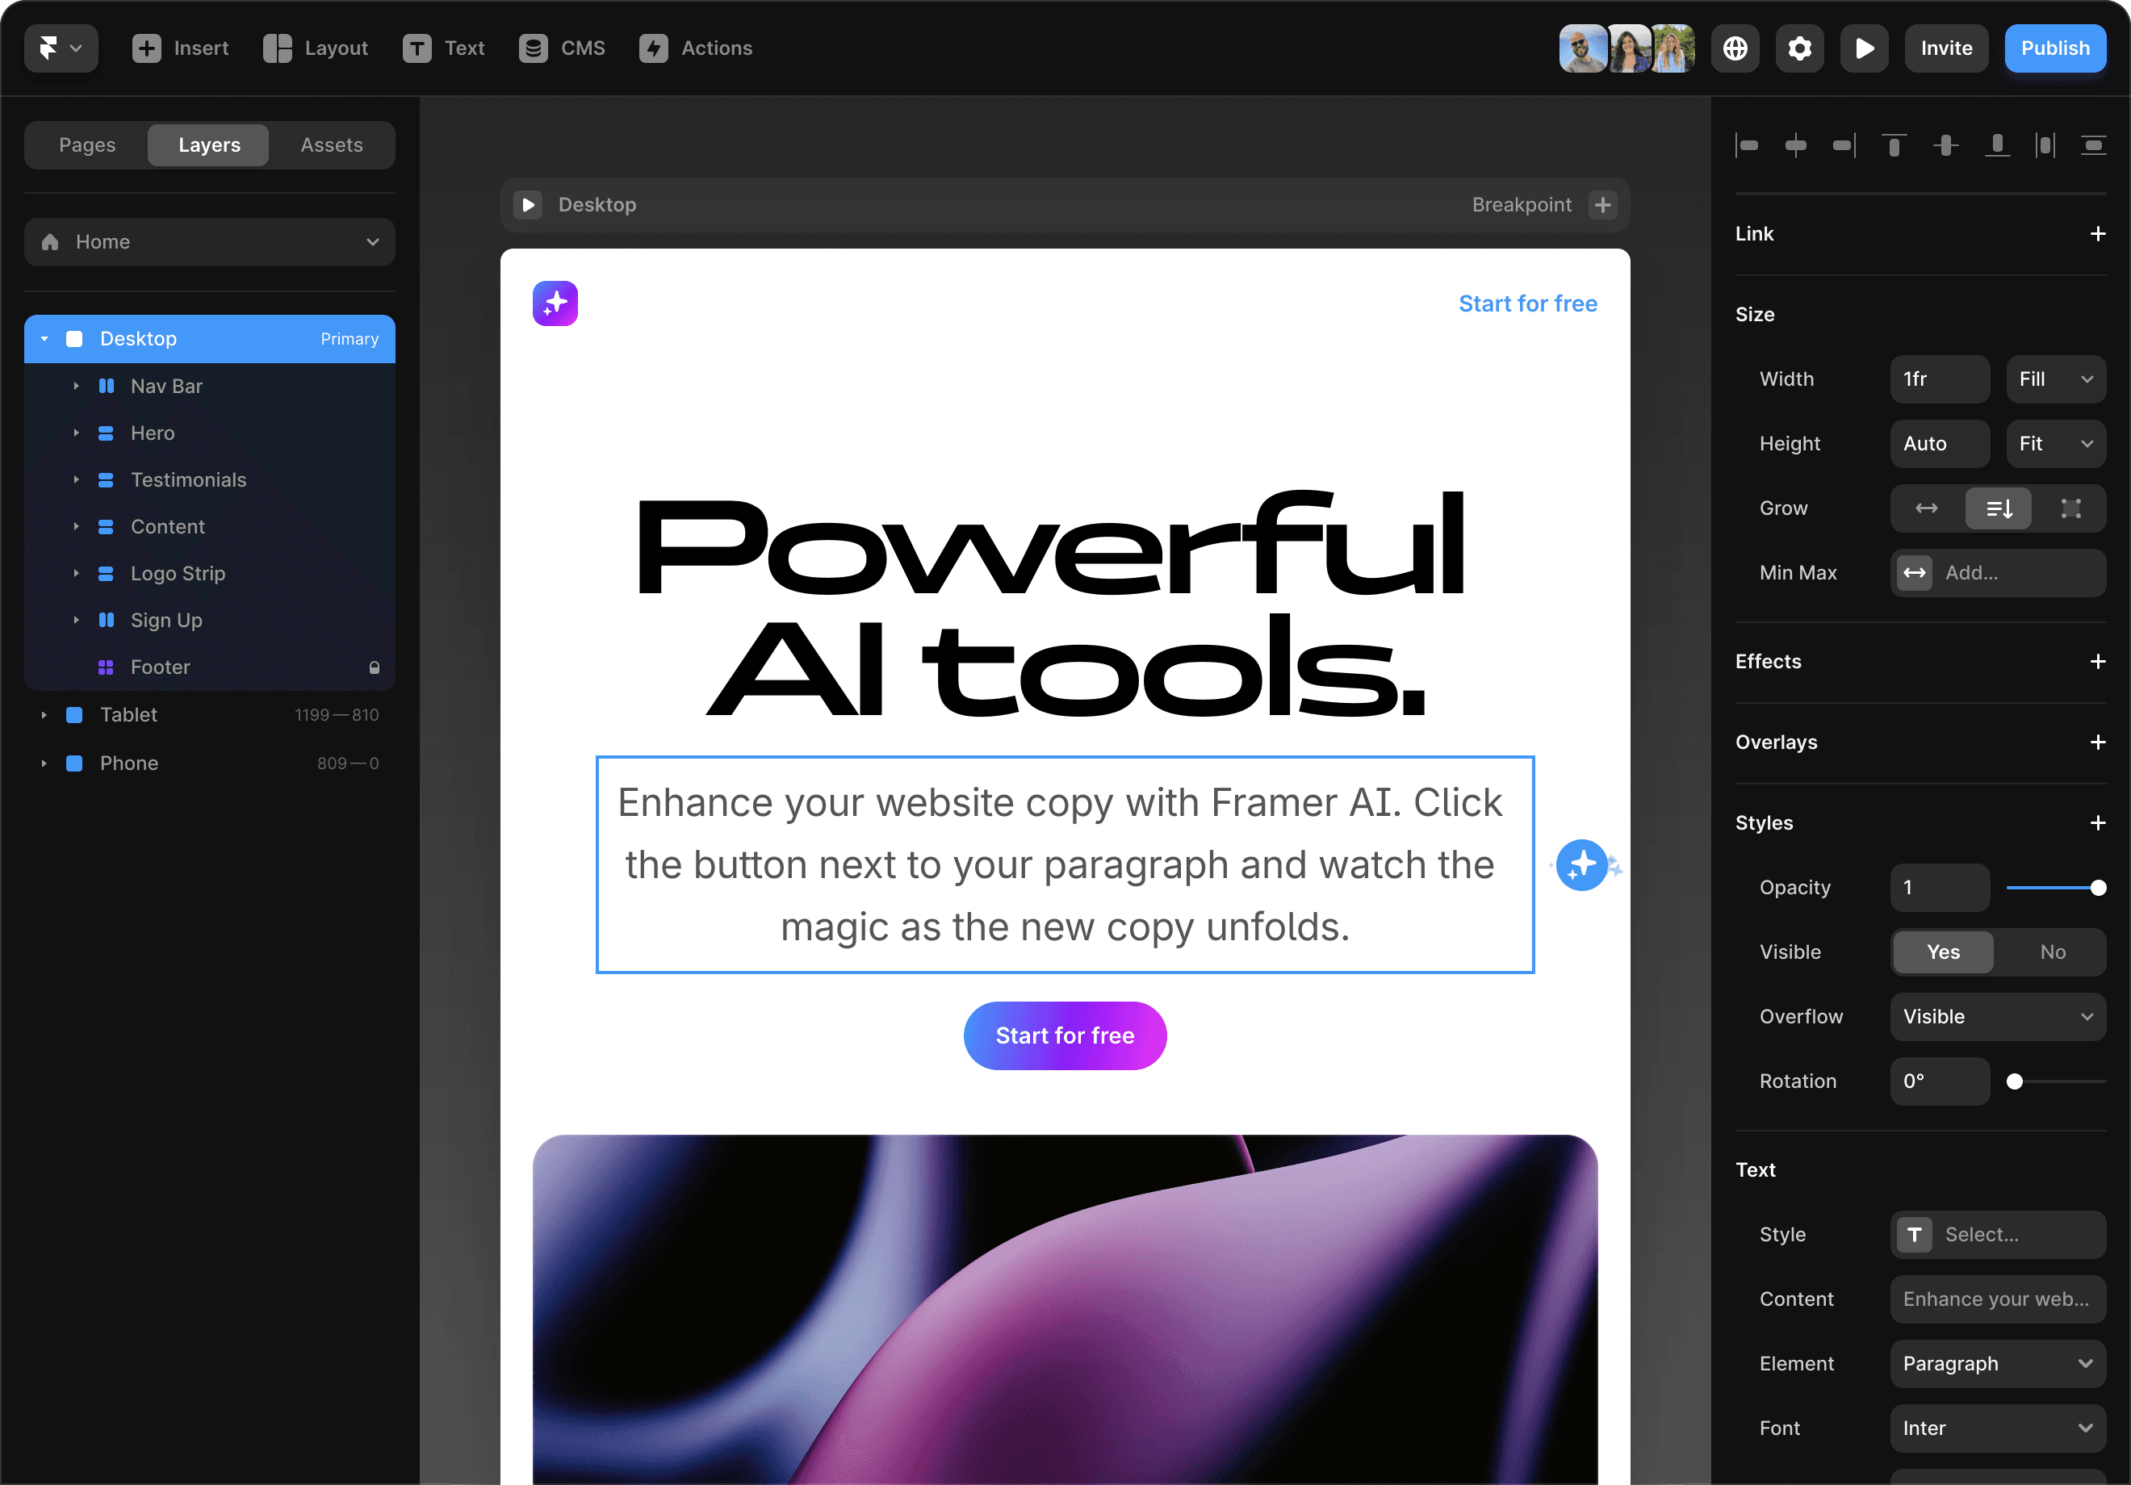Set Visible to No for the paragraph

2053,952
